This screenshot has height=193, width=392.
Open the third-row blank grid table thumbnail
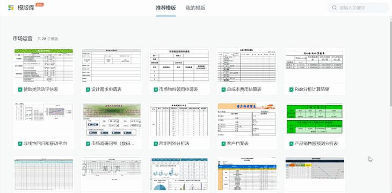(43, 174)
